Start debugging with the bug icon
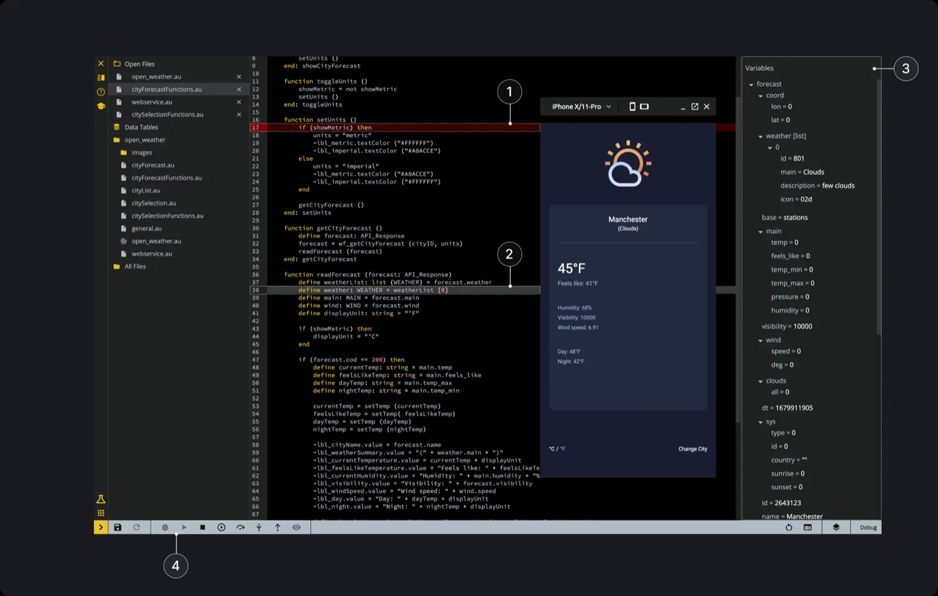The width and height of the screenshot is (938, 596). point(165,527)
